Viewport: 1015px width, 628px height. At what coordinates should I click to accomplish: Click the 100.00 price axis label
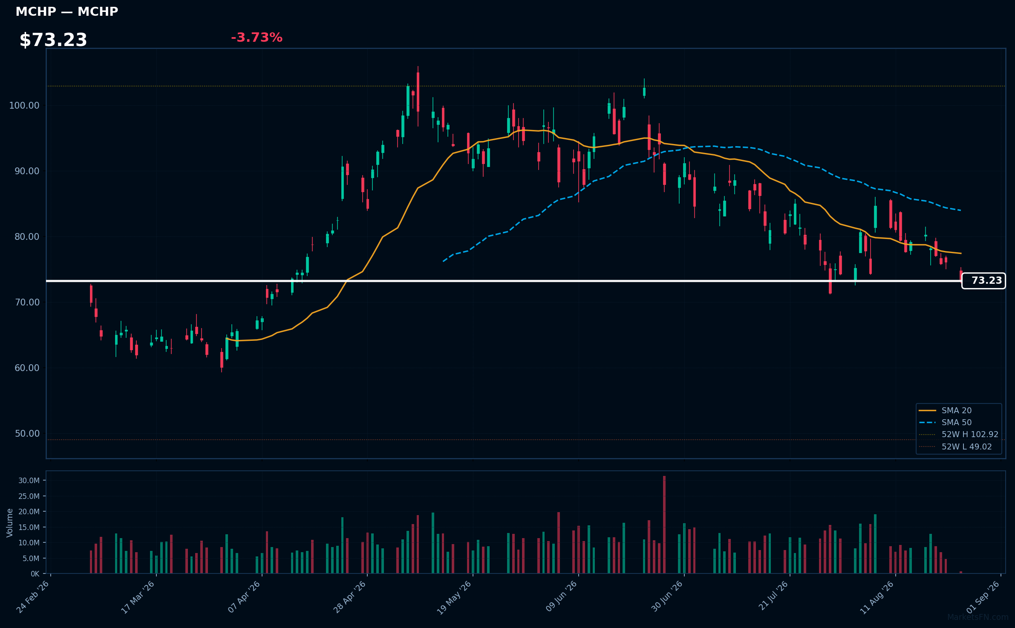tap(24, 105)
